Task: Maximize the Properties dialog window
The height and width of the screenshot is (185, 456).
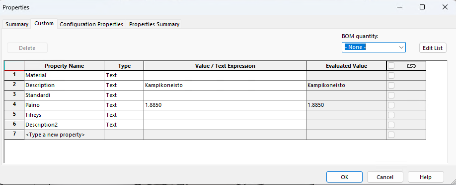Action: click(422, 7)
